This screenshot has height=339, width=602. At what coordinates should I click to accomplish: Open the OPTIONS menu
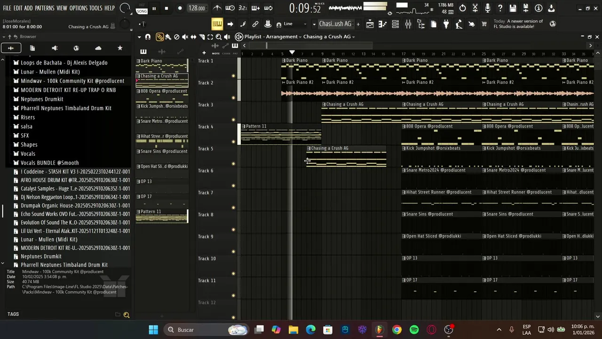coord(79,8)
